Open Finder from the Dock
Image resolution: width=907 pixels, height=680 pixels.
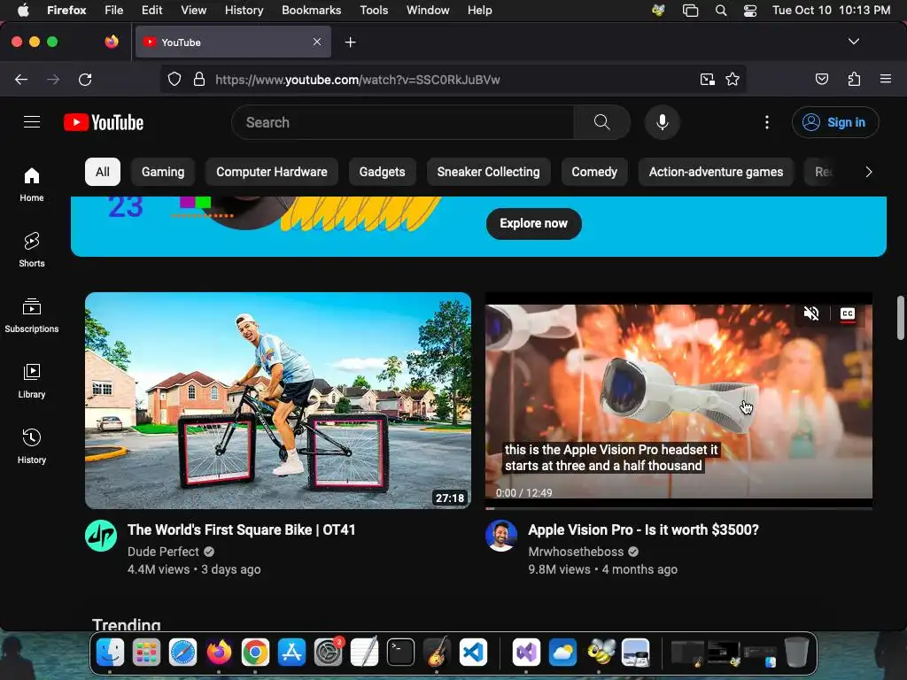pyautogui.click(x=110, y=653)
